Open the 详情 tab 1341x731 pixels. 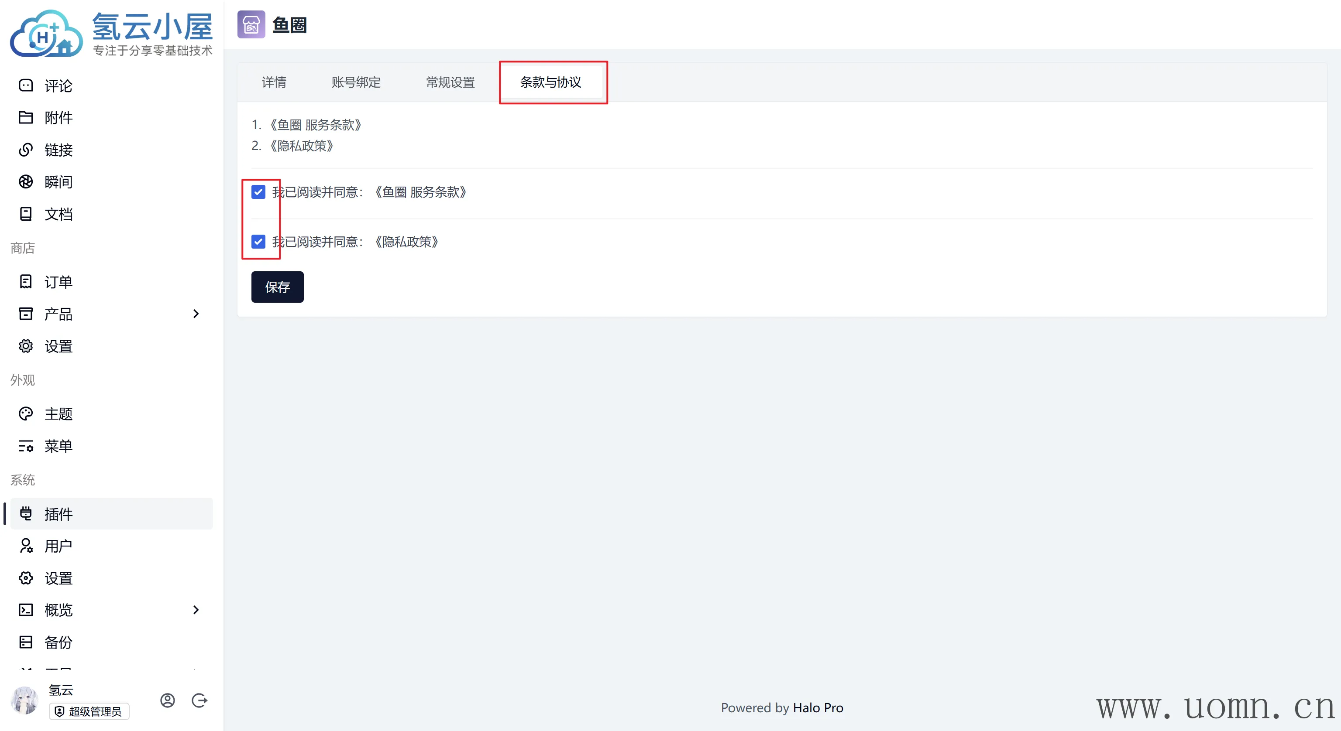tap(274, 82)
